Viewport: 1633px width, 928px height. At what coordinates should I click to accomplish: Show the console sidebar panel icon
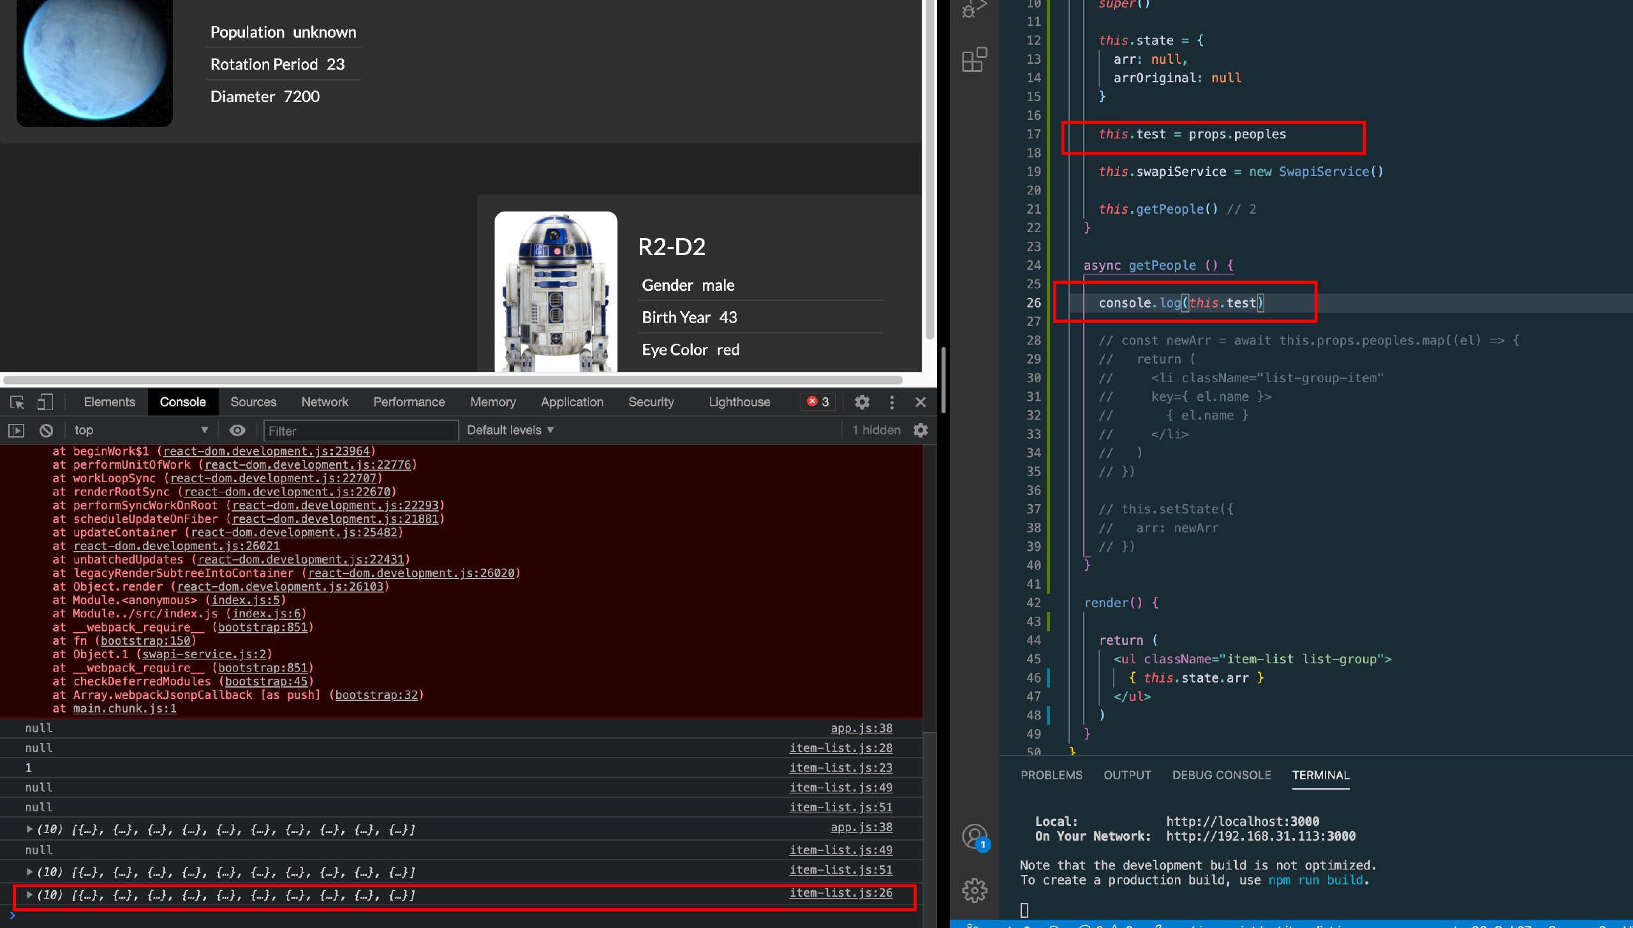point(16,431)
